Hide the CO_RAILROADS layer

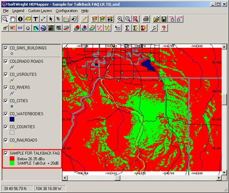6,140
